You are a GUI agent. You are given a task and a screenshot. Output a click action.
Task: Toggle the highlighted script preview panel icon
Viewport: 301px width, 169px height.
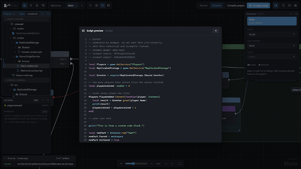point(103,6)
